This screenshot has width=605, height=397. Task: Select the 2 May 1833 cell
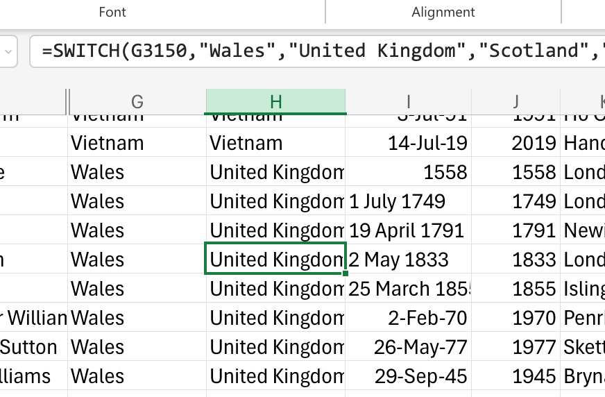click(x=409, y=260)
